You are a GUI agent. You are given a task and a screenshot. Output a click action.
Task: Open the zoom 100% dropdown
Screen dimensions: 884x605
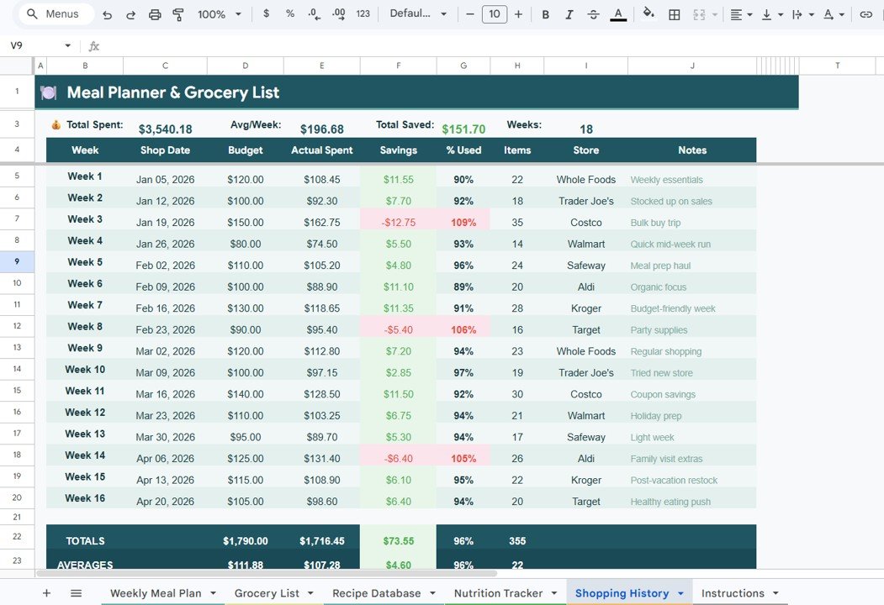click(x=219, y=14)
